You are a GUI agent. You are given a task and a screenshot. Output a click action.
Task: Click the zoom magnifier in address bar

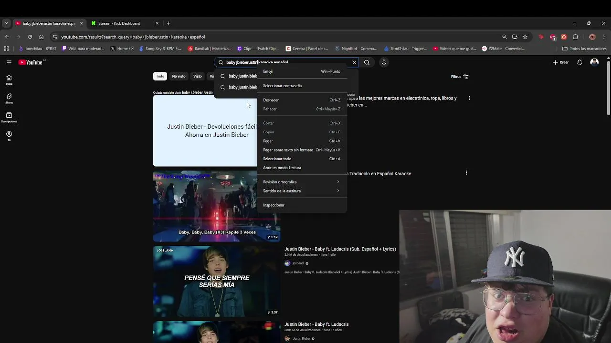click(505, 37)
